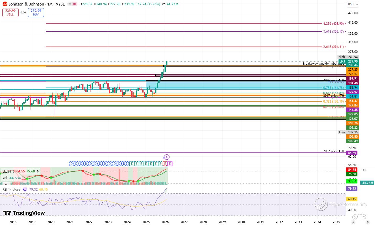Click the red SELL 239.99 button
This screenshot has height=225, width=375.
pos(10,13)
